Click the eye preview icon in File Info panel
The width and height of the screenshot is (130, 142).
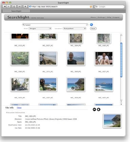click(94, 109)
